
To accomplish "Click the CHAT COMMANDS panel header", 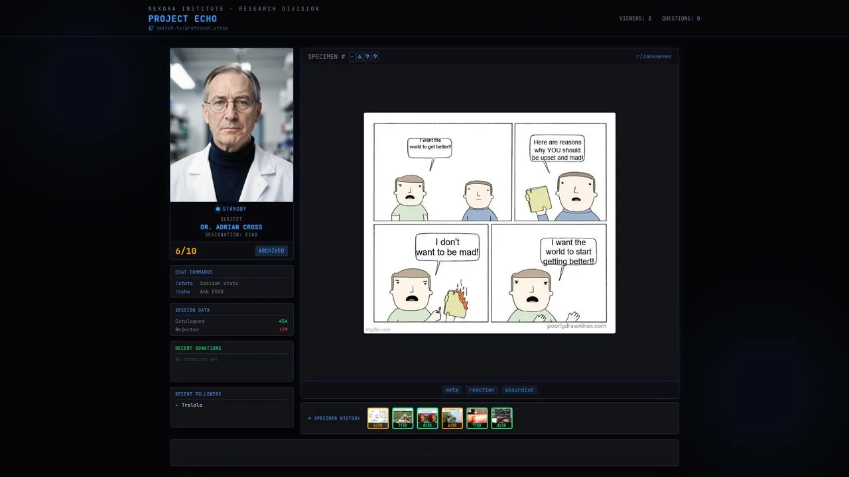I will point(194,272).
